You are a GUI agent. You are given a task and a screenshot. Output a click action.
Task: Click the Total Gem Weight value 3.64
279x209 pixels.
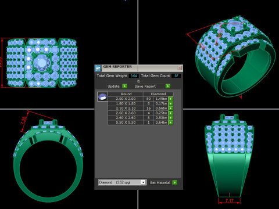(x=134, y=76)
